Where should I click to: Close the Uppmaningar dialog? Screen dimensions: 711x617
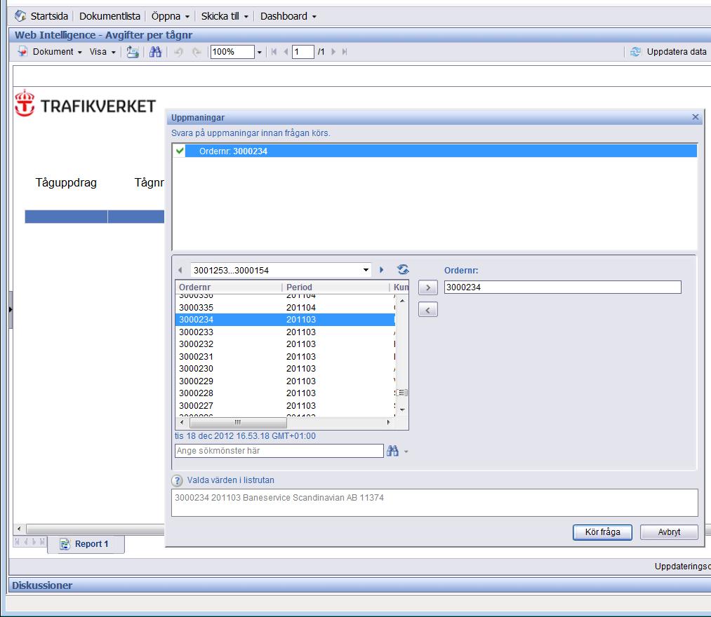pos(695,117)
